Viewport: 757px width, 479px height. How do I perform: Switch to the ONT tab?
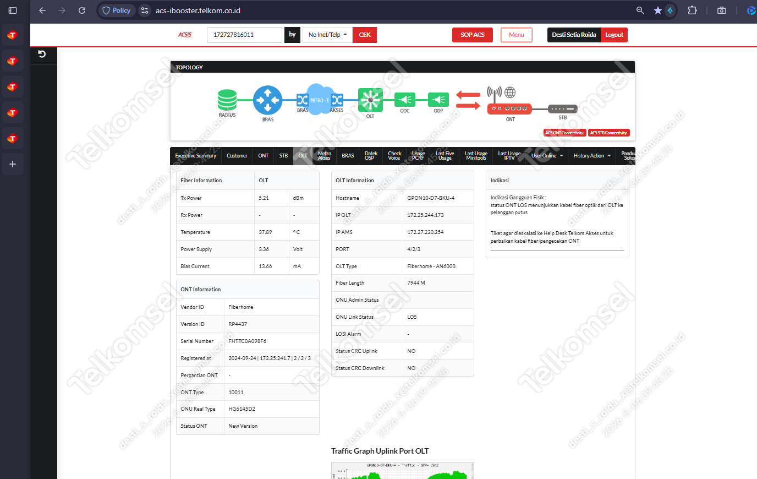tap(264, 156)
